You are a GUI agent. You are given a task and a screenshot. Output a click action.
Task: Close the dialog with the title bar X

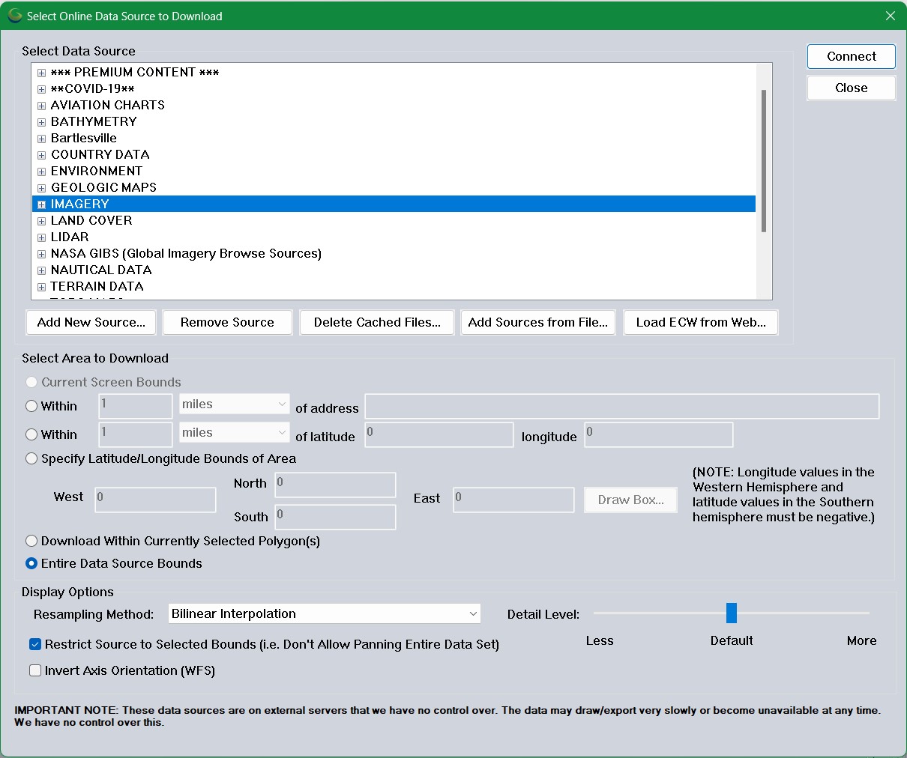point(891,16)
